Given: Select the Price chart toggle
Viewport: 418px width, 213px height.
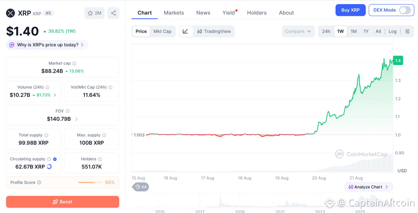Looking at the screenshot, I should pos(141,31).
